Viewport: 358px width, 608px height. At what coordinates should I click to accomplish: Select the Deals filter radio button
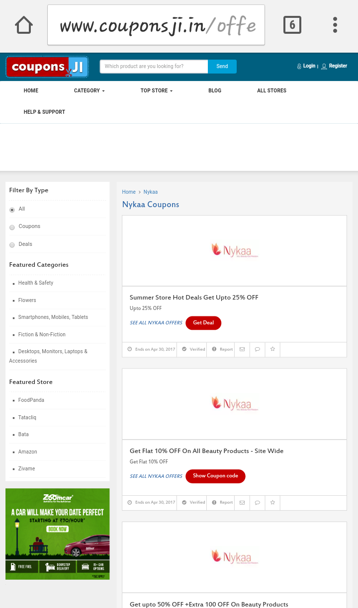pos(12,245)
